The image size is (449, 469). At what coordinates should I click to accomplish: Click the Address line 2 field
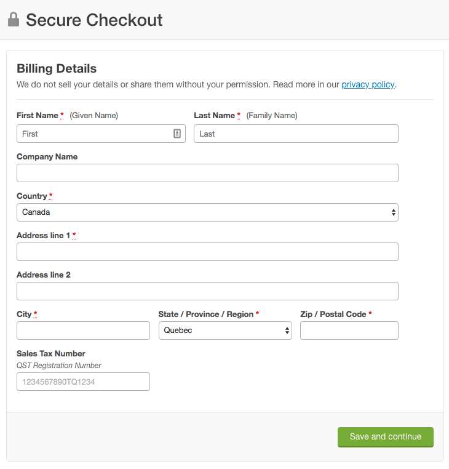tap(207, 291)
